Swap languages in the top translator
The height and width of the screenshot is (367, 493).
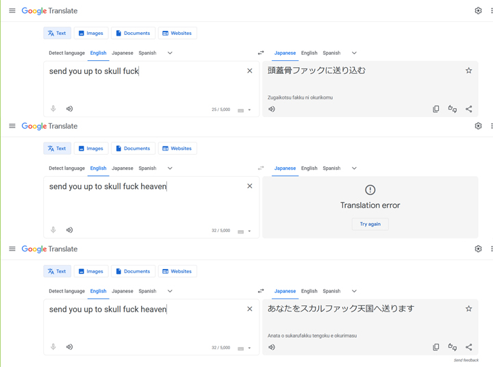(x=261, y=53)
